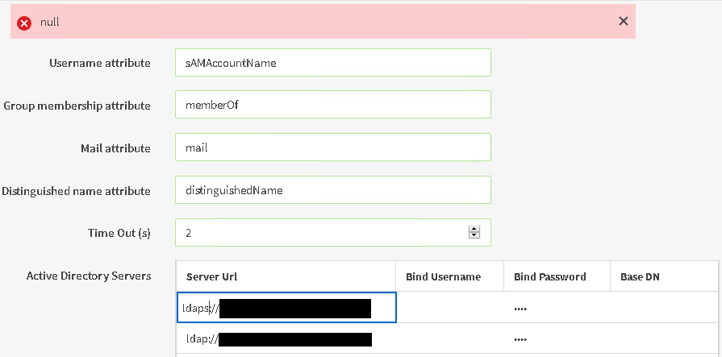This screenshot has height=357, width=722.
Task: Click bind username cell of ldaps row
Action: [450, 307]
